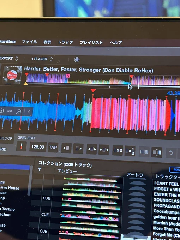Click the dimmed grid snap icon beside x1/2
Viewport: 180px width, 240px height.
coord(144,152)
